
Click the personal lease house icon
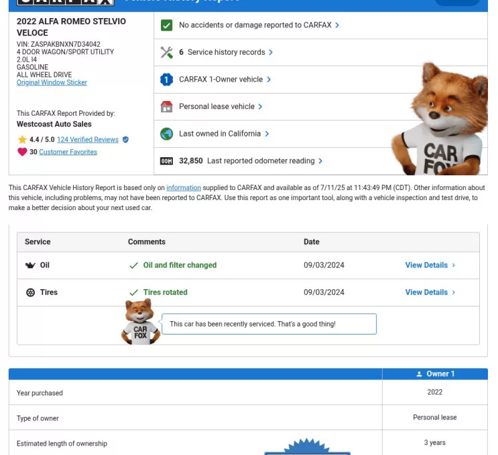pyautogui.click(x=167, y=107)
